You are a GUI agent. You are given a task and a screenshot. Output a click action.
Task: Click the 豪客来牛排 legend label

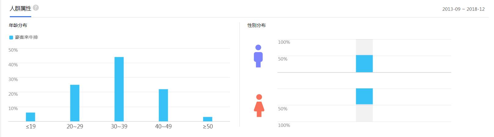pos(27,37)
